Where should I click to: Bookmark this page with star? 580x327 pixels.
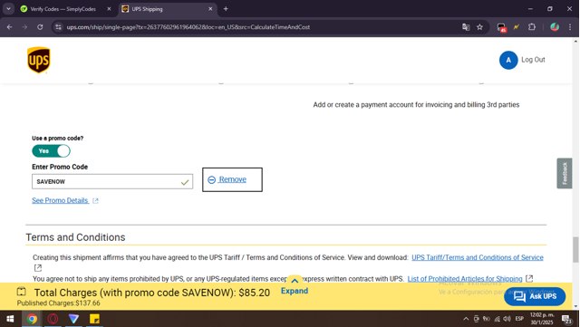479,27
